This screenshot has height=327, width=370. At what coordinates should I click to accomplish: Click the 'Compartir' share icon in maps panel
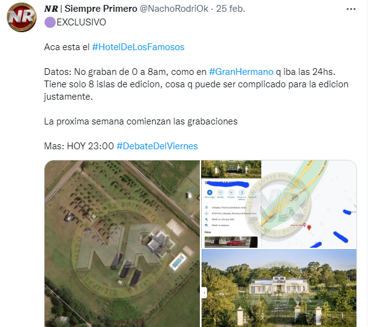point(252,193)
